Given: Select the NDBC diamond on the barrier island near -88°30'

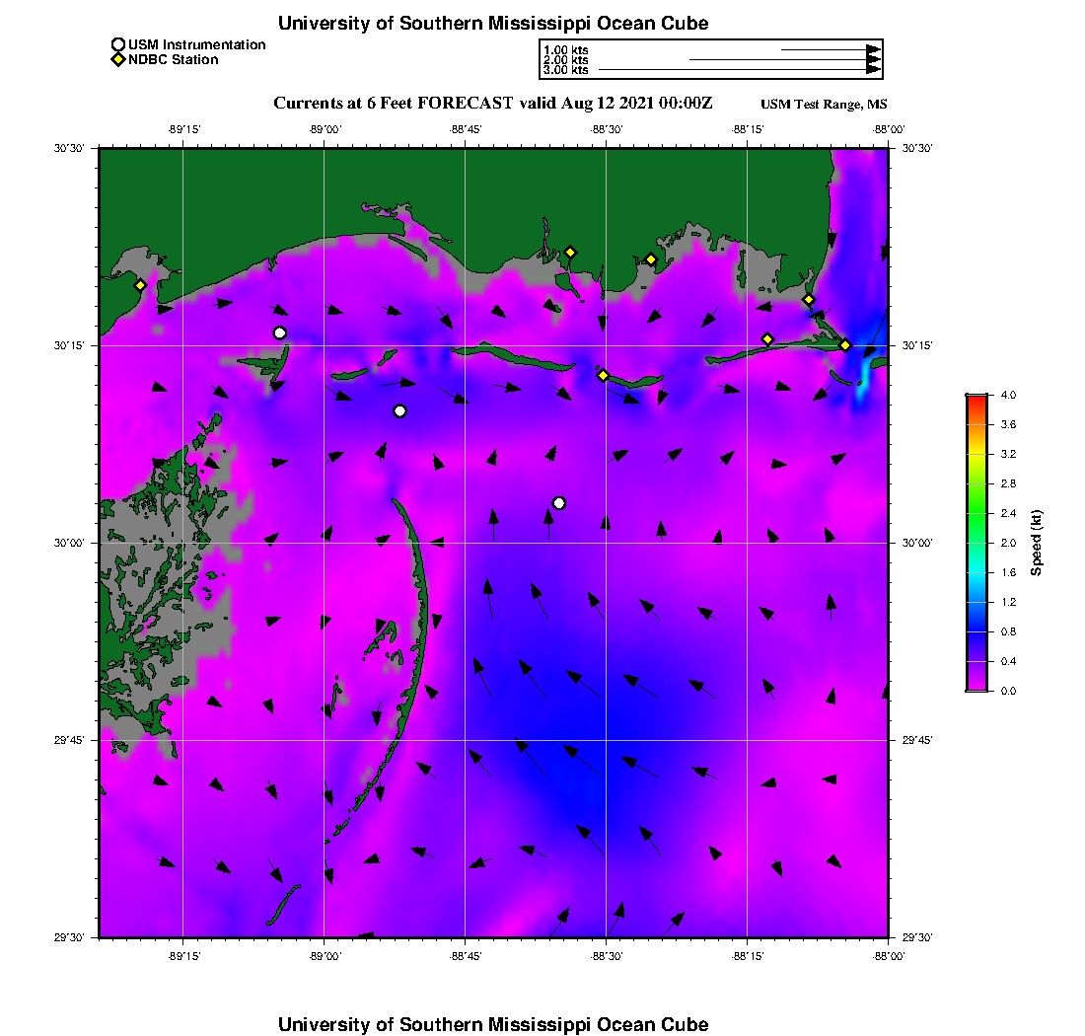Looking at the screenshot, I should click(x=604, y=375).
